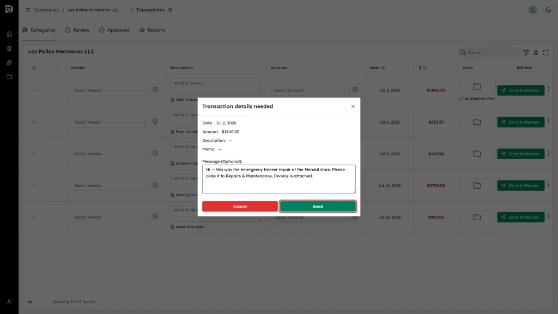This screenshot has width=558, height=314.
Task: Switch to the Review tab
Action: [77, 30]
